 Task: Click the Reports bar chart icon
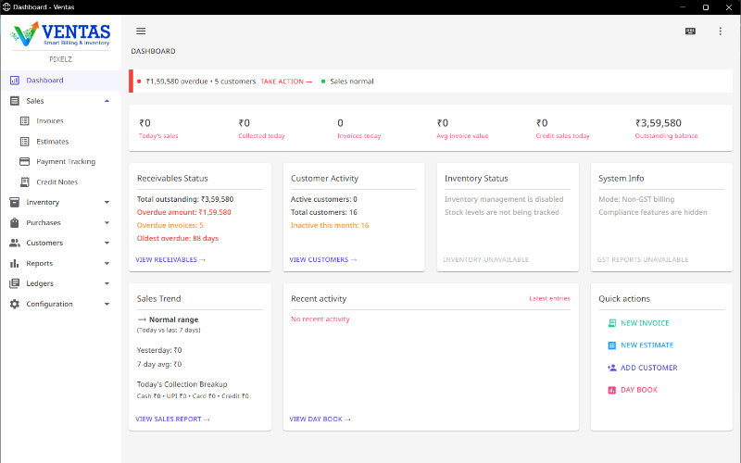point(15,263)
